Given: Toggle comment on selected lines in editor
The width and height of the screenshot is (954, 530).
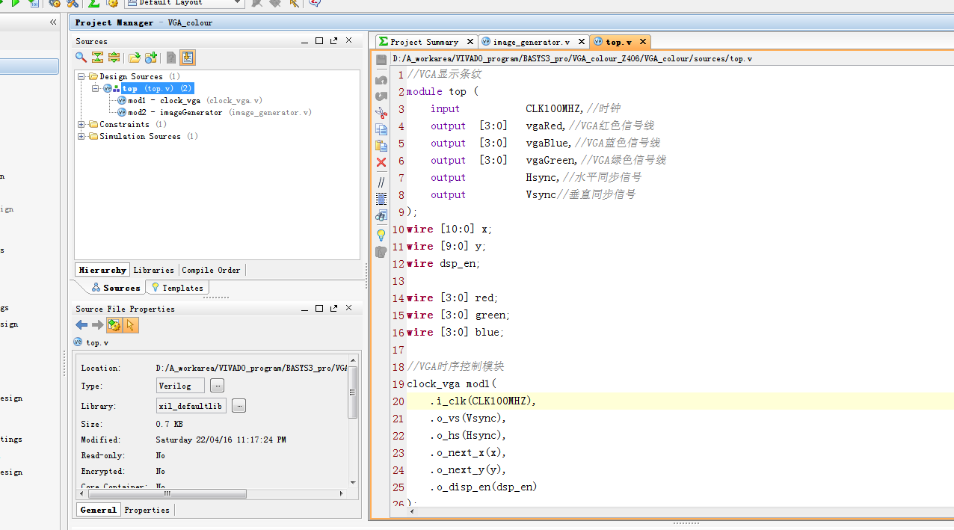Looking at the screenshot, I should (381, 182).
